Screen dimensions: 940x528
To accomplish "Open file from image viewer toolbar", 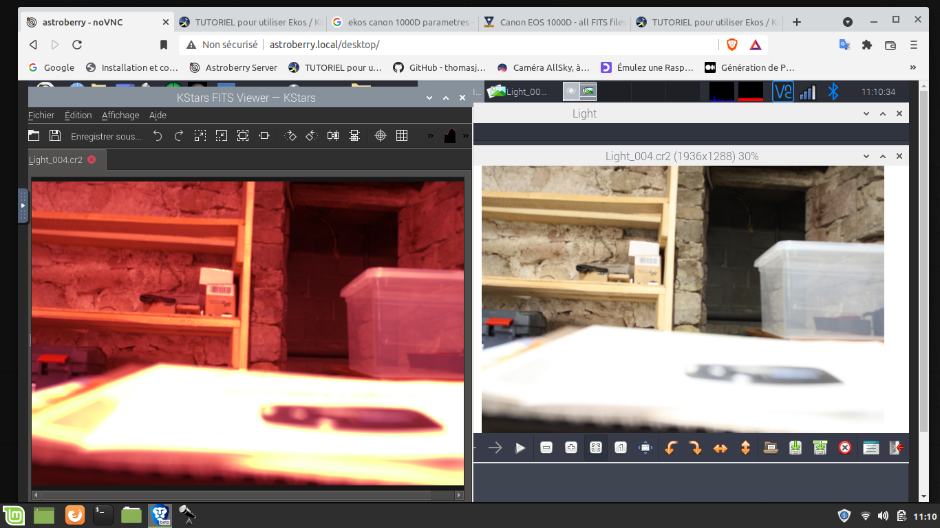I will click(771, 448).
